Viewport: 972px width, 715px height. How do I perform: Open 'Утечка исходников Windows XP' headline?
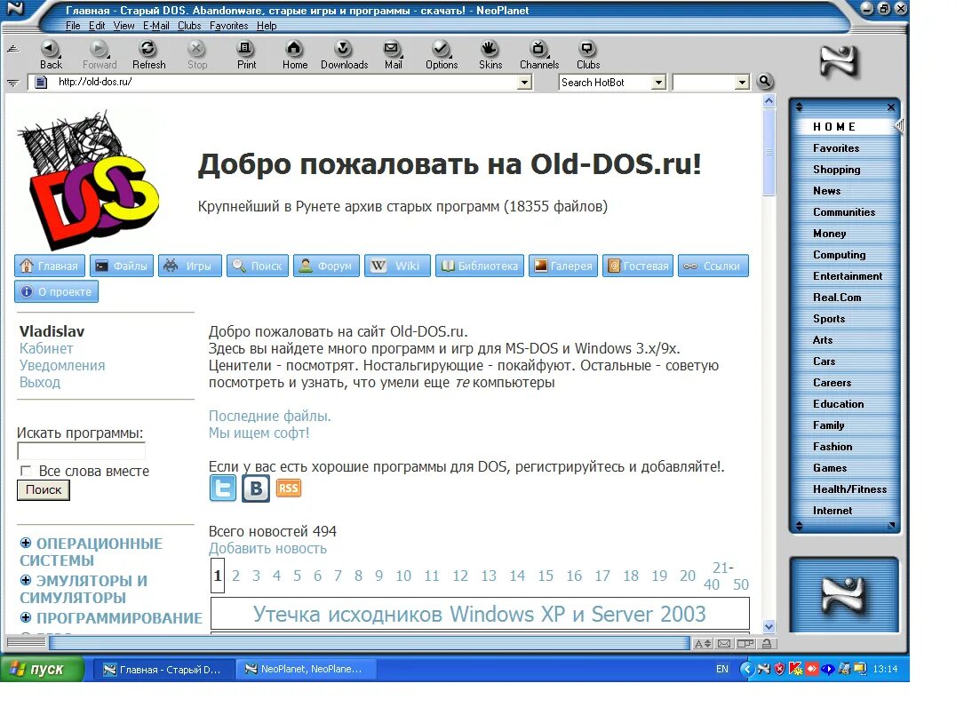[480, 614]
